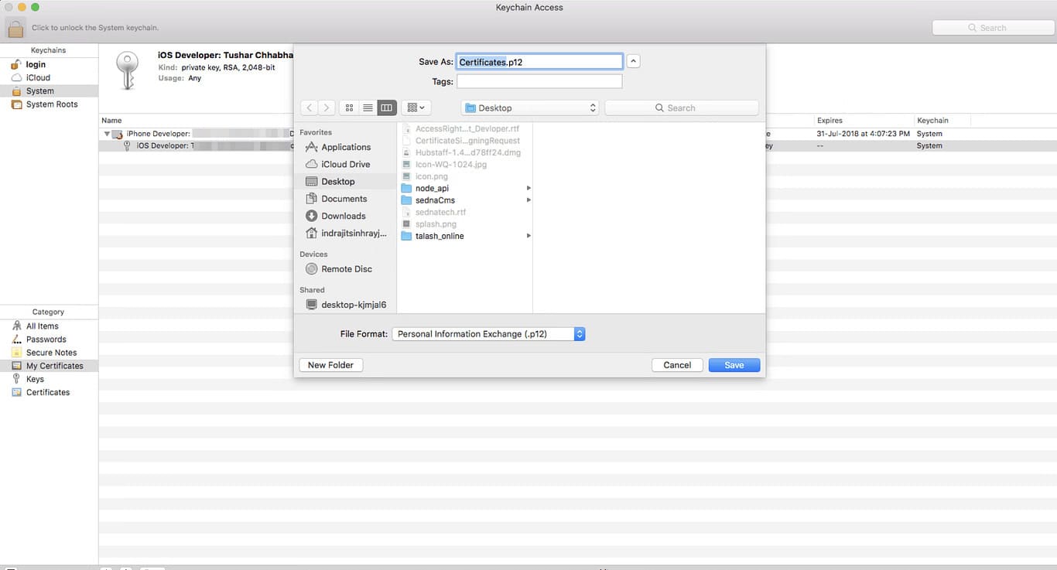Click the blue Save button

click(x=733, y=364)
